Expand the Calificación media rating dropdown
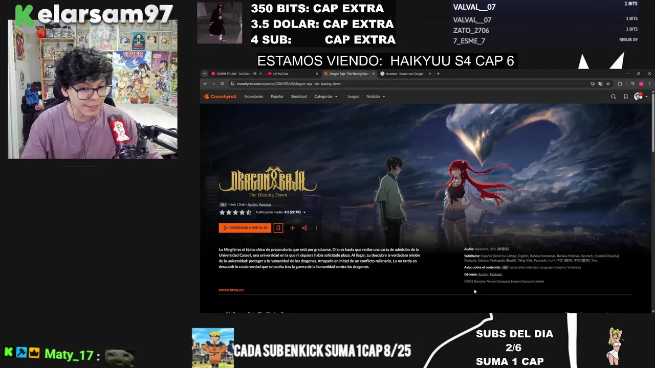This screenshot has height=368, width=655. pos(304,213)
